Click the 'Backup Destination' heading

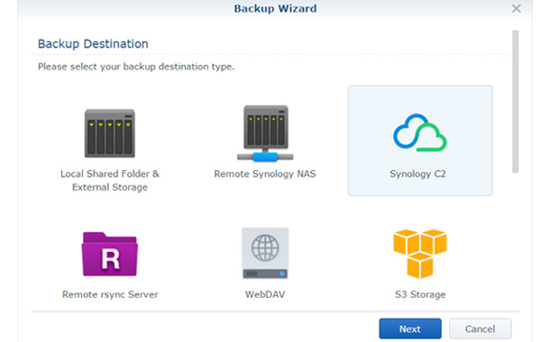click(x=93, y=44)
